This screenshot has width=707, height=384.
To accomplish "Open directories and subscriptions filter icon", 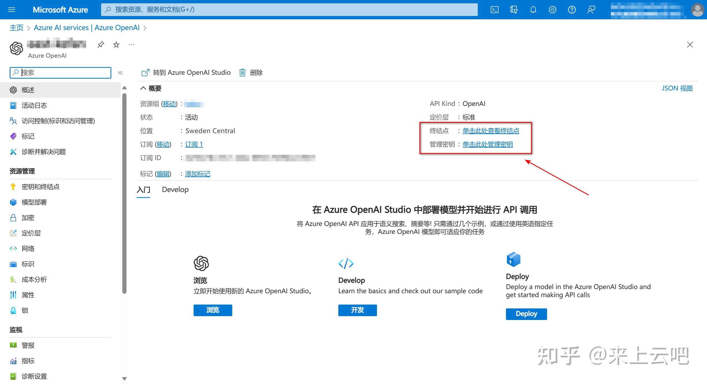I will 514,10.
